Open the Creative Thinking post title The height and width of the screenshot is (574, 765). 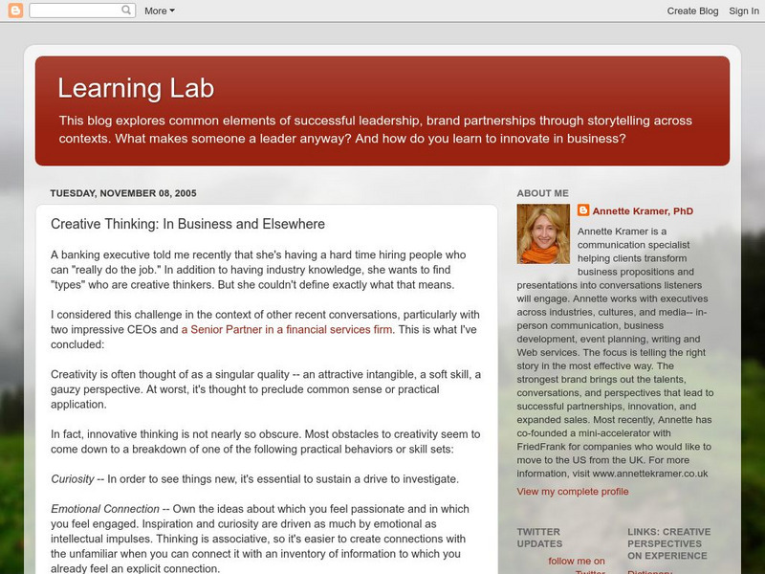click(x=187, y=224)
